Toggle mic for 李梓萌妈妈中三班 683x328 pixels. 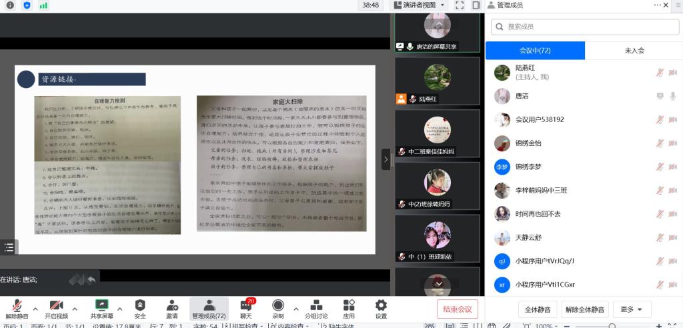(660, 191)
